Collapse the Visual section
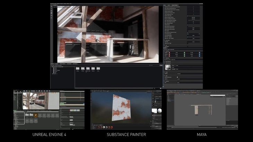 coord(165,72)
